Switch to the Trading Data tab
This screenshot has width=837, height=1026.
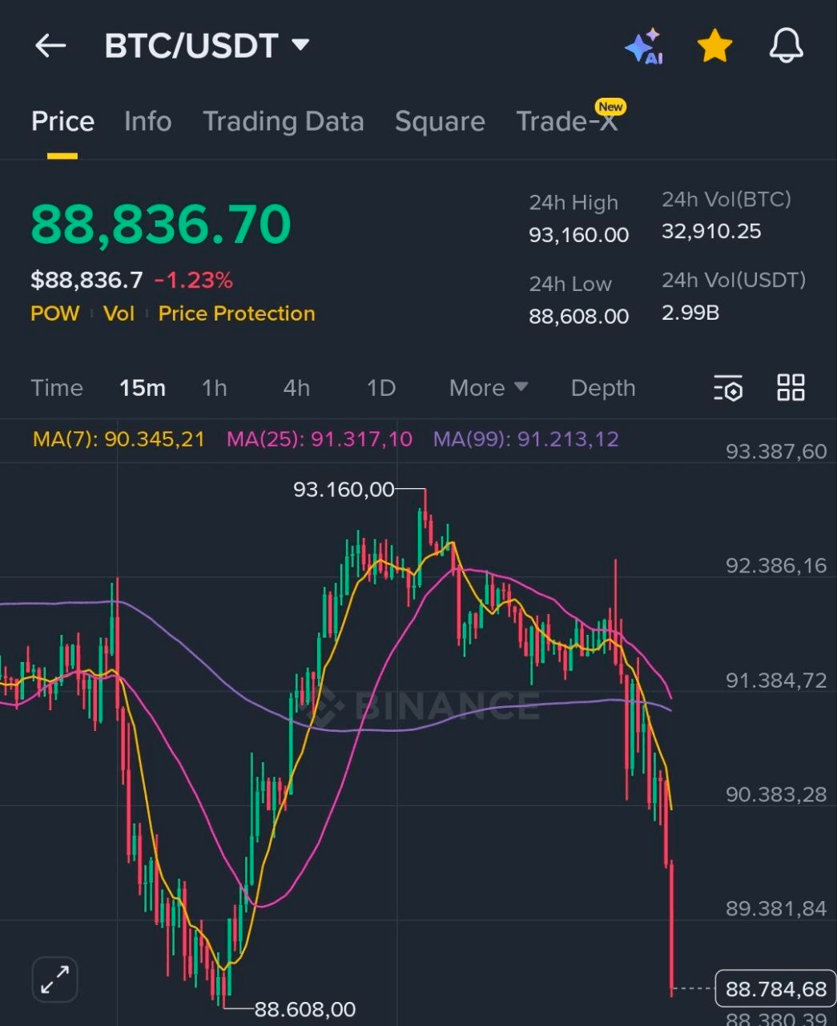click(x=283, y=122)
